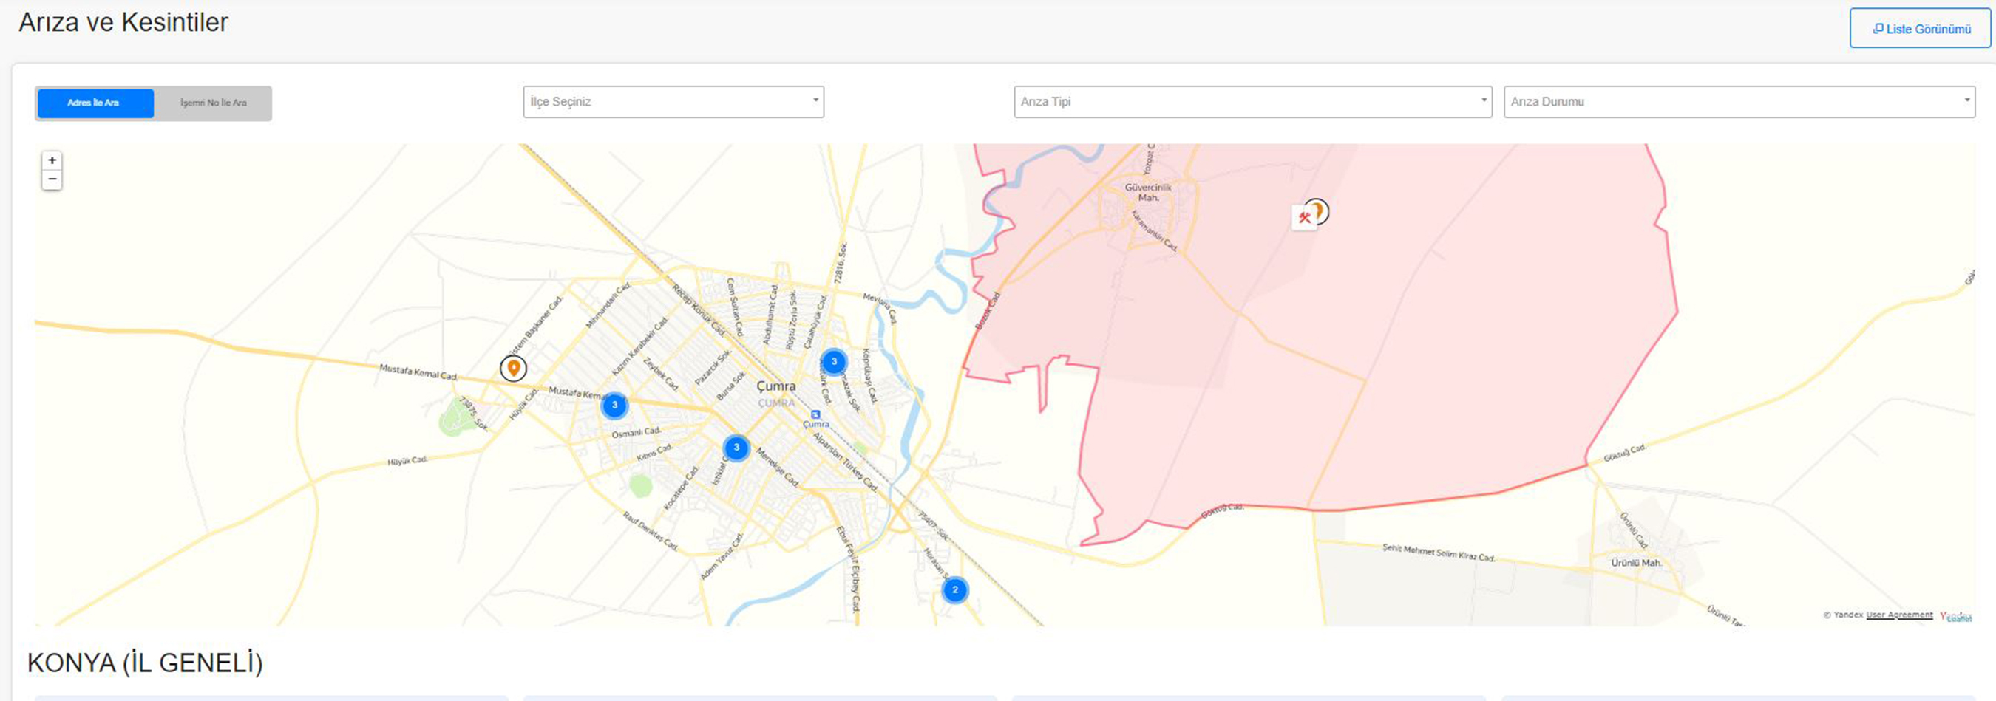Open the Yandex User Agreement link
1996x701 pixels.
[1898, 615]
